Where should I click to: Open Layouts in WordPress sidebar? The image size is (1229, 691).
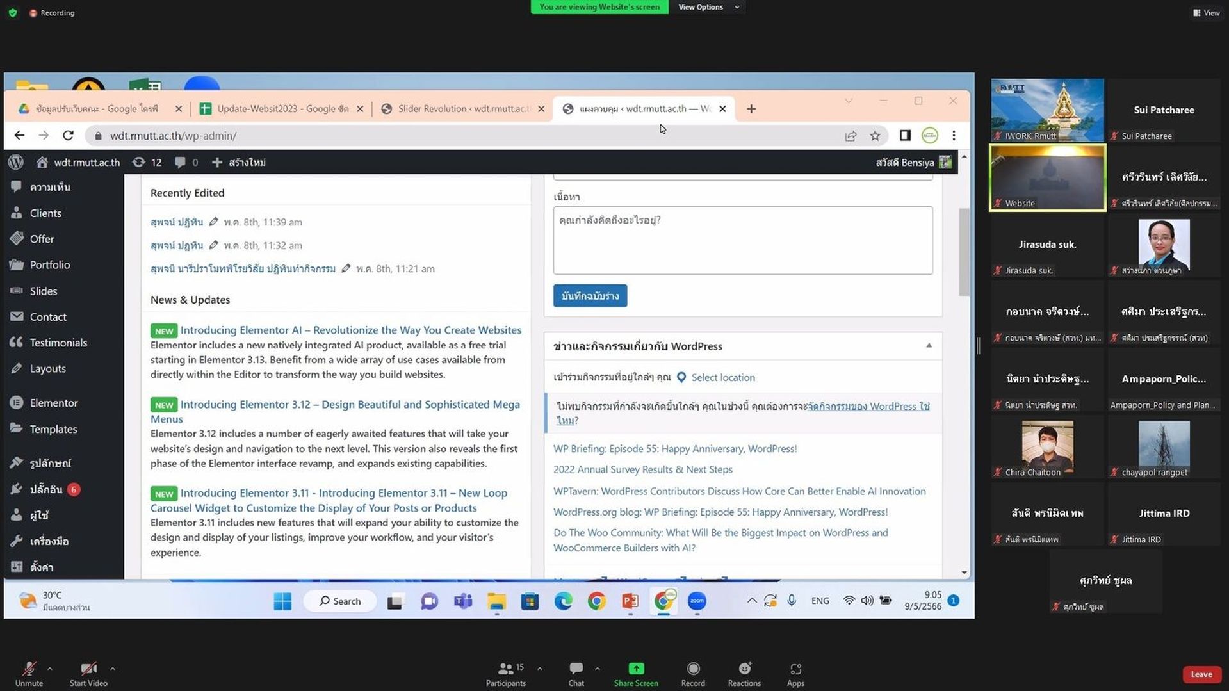48,368
